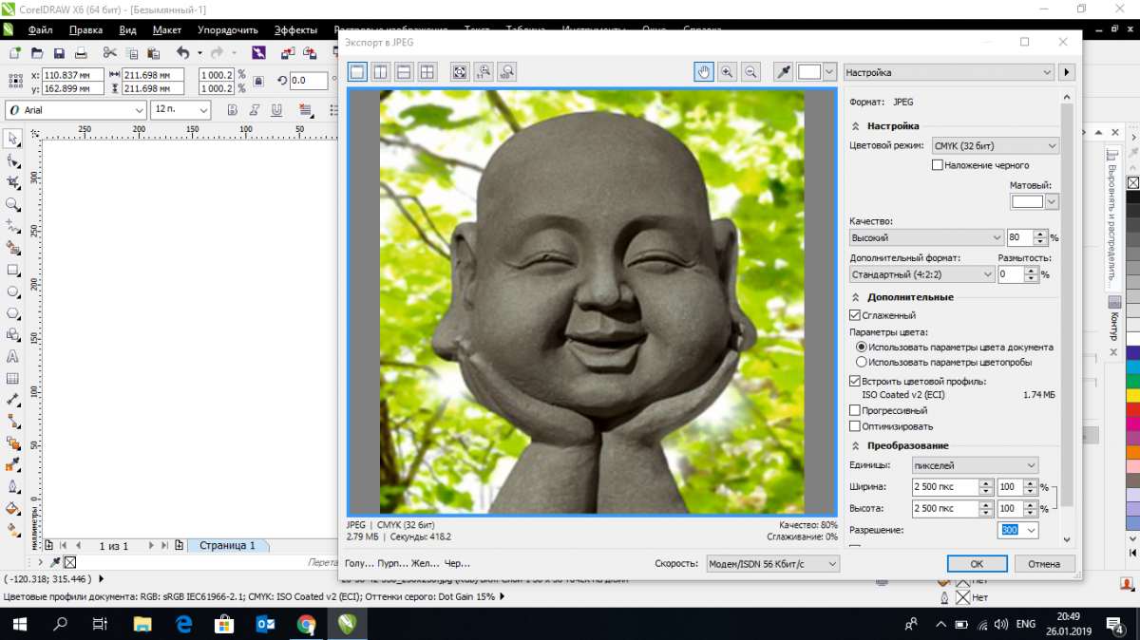Select the Crop tool in toolbox
The height and width of the screenshot is (640, 1140).
pos(13,182)
